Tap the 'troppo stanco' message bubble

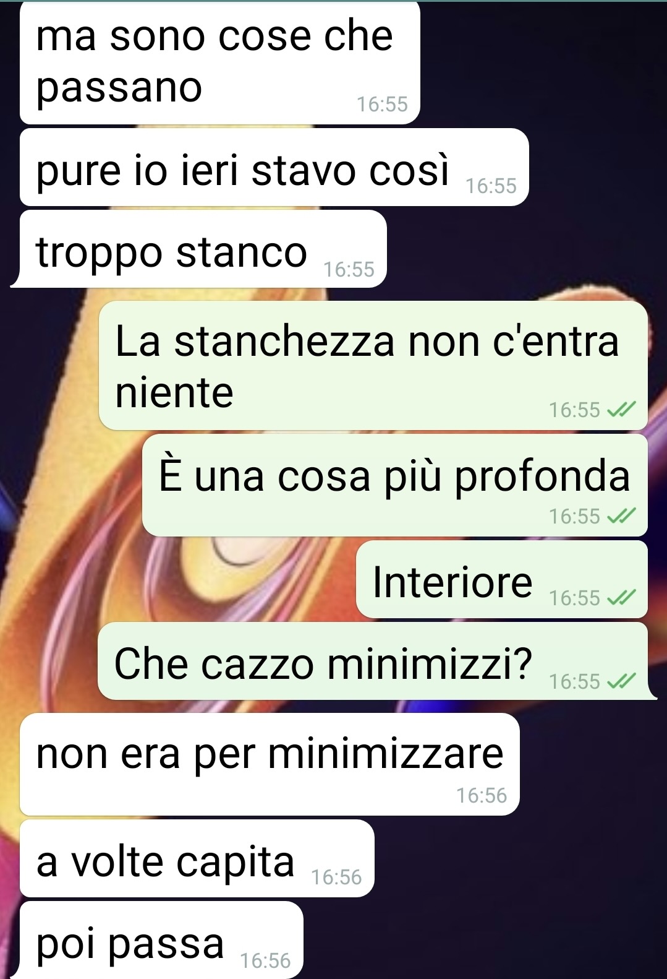202,249
